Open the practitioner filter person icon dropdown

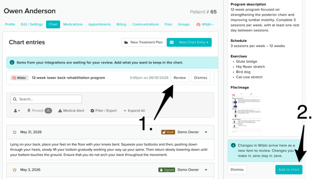pos(17,111)
